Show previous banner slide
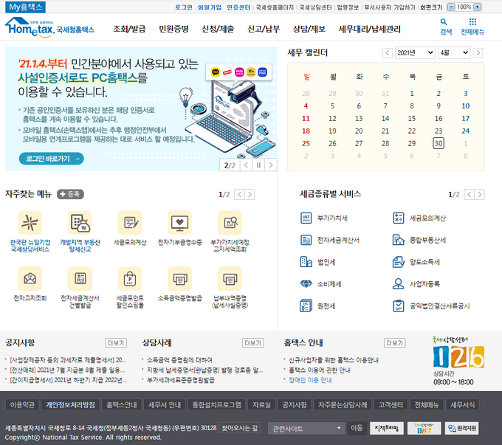Viewport: 502px width, 445px height. 246,165
